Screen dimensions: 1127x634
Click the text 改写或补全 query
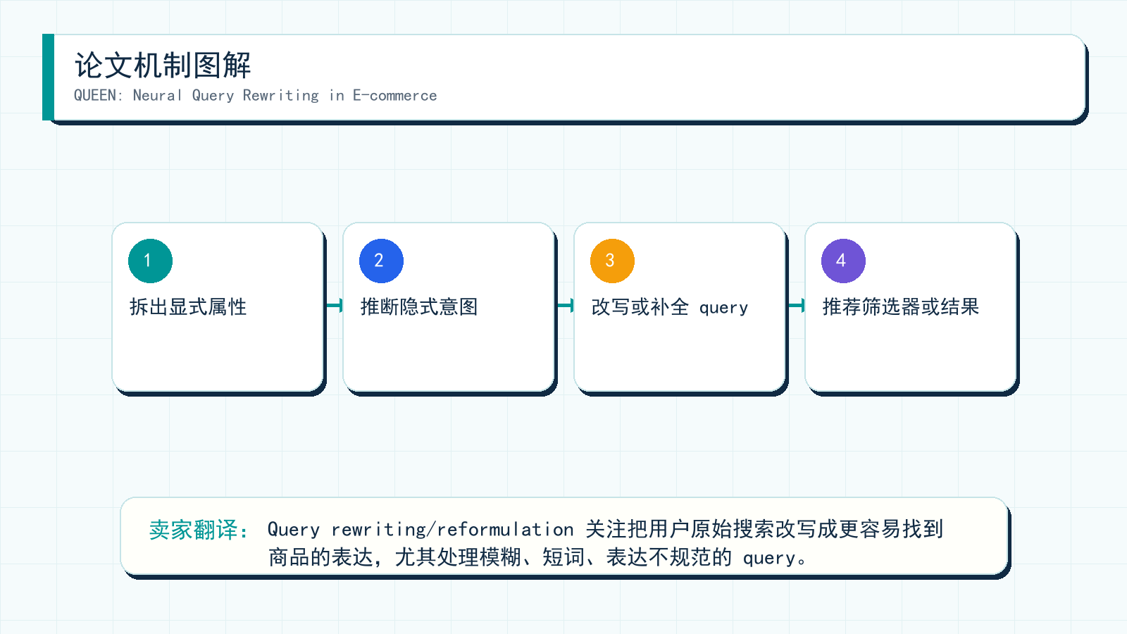(x=669, y=307)
